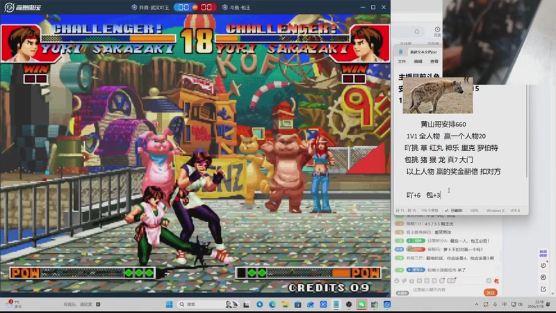Click the blue K app icon on taskbar

click(x=323, y=305)
